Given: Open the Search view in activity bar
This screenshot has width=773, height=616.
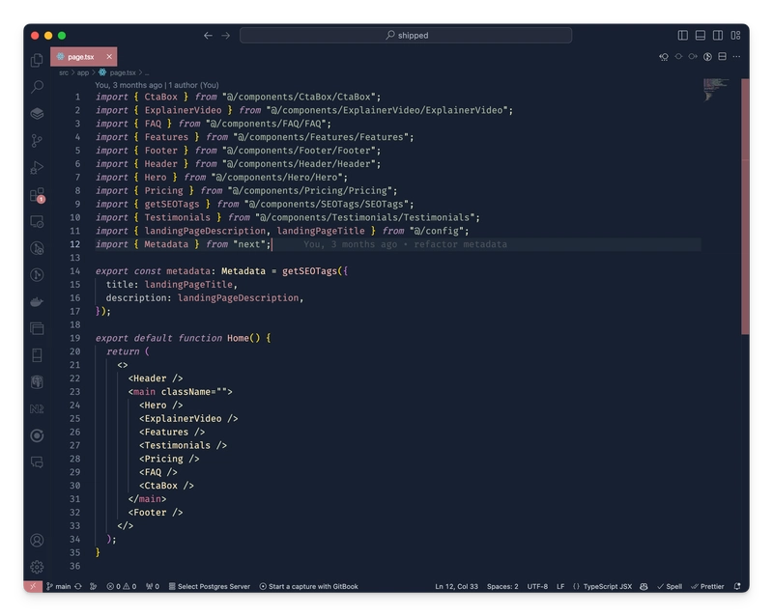Looking at the screenshot, I should 37,87.
